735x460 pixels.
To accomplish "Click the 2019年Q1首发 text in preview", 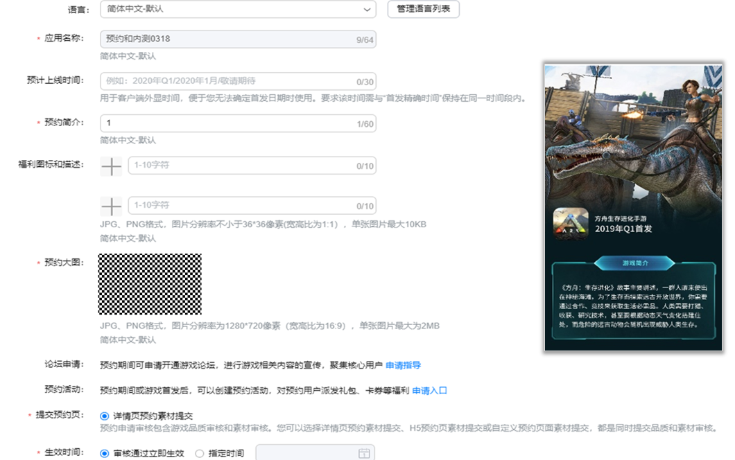I will (623, 229).
